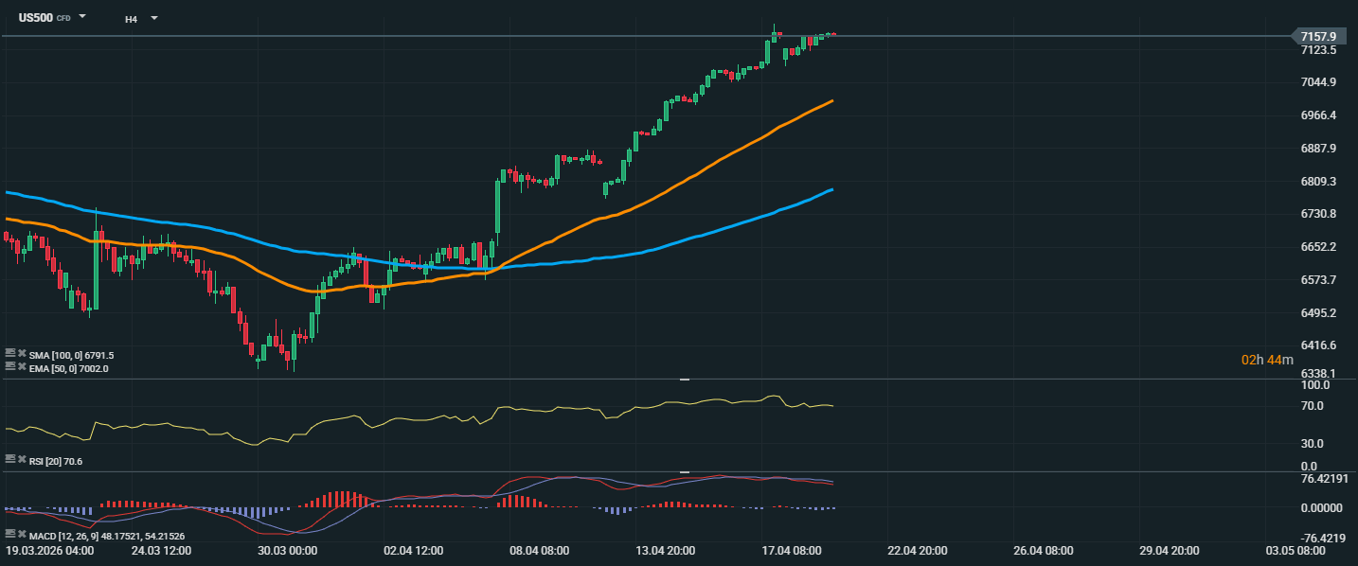Click the RSI 30.0 level label
This screenshot has width=1358, height=566.
(1313, 443)
